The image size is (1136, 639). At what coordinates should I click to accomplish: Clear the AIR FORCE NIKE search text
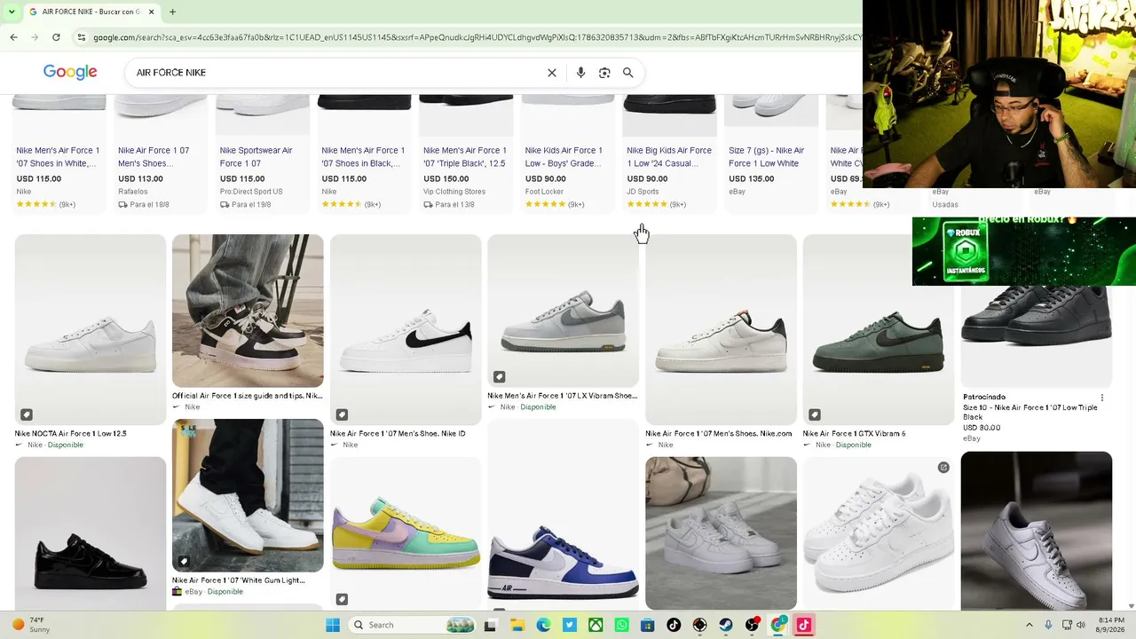point(552,73)
